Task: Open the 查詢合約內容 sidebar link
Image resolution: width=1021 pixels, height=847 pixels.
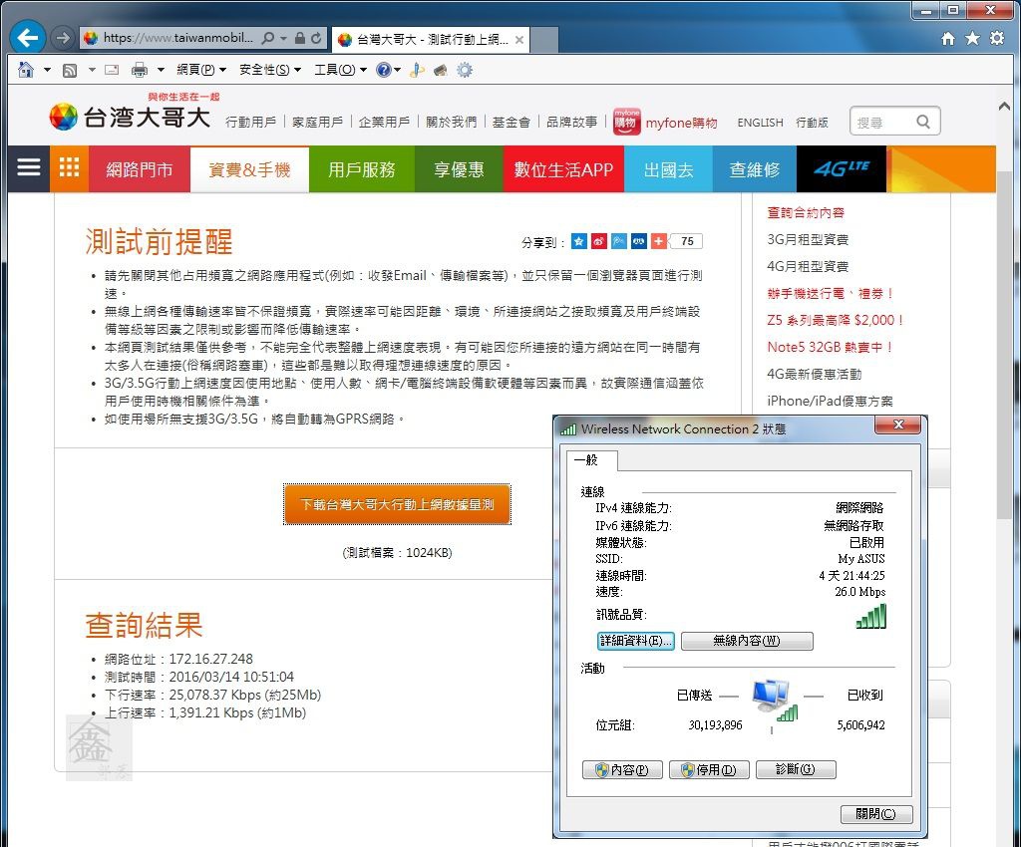Action: tap(806, 212)
